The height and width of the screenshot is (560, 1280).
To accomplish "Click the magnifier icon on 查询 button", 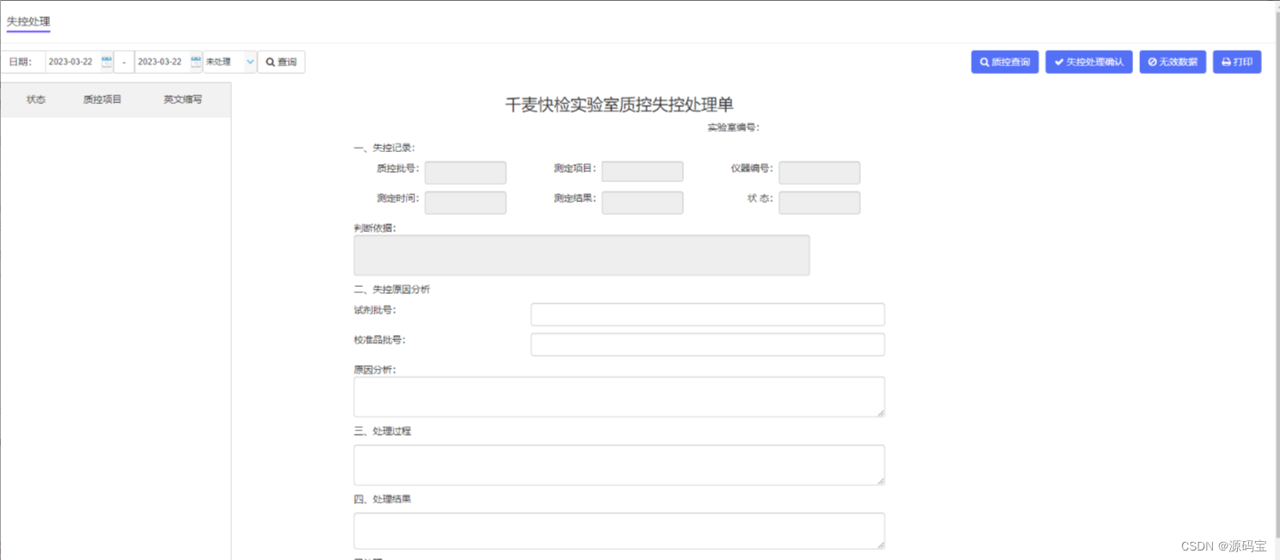I will point(271,62).
